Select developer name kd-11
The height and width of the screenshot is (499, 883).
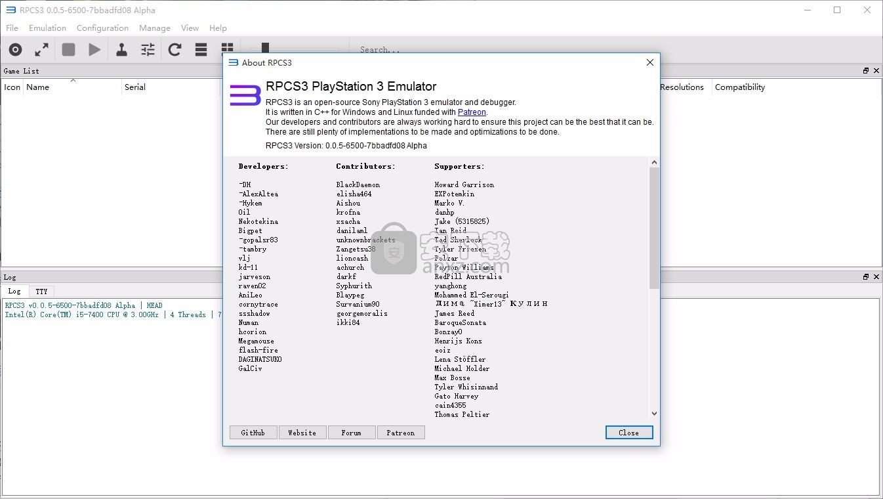(248, 267)
